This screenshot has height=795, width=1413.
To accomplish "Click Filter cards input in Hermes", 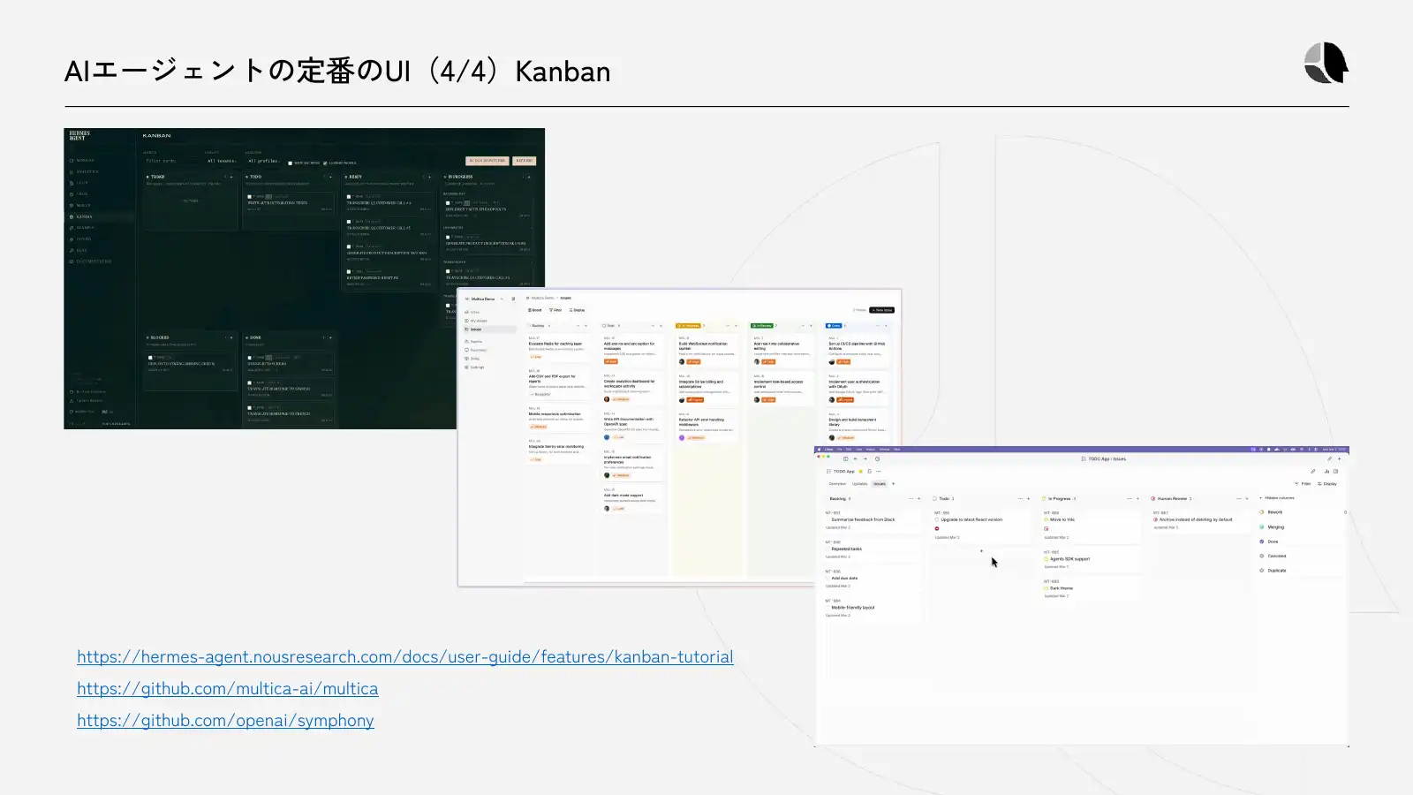I will 170,161.
